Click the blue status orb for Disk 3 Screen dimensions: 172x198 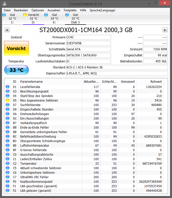pyautogui.click(x=67, y=15)
